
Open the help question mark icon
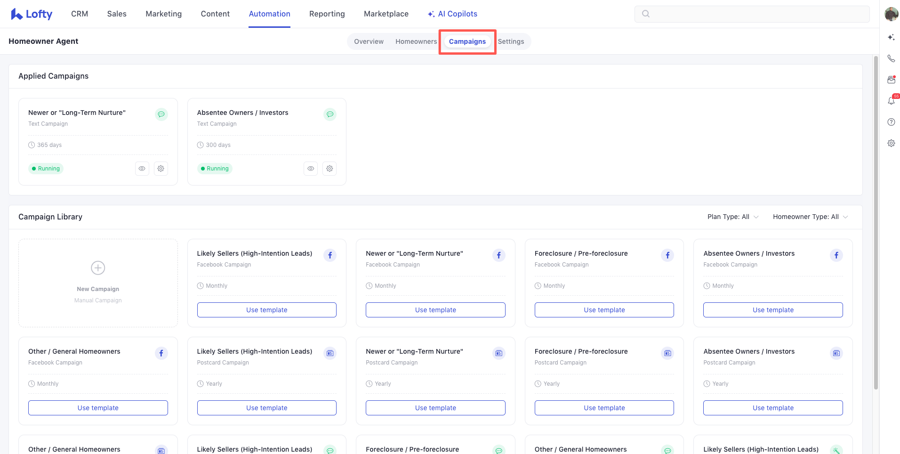pyautogui.click(x=891, y=122)
